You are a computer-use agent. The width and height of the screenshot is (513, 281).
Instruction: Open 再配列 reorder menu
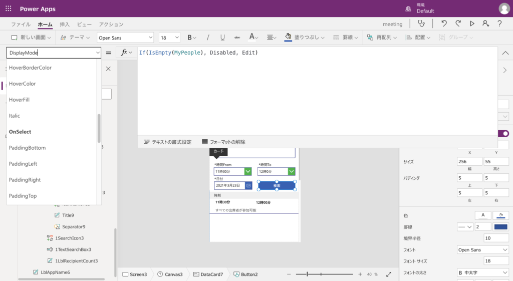point(382,38)
